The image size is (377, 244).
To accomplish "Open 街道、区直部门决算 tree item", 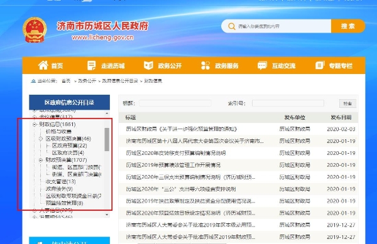I will [77, 174].
